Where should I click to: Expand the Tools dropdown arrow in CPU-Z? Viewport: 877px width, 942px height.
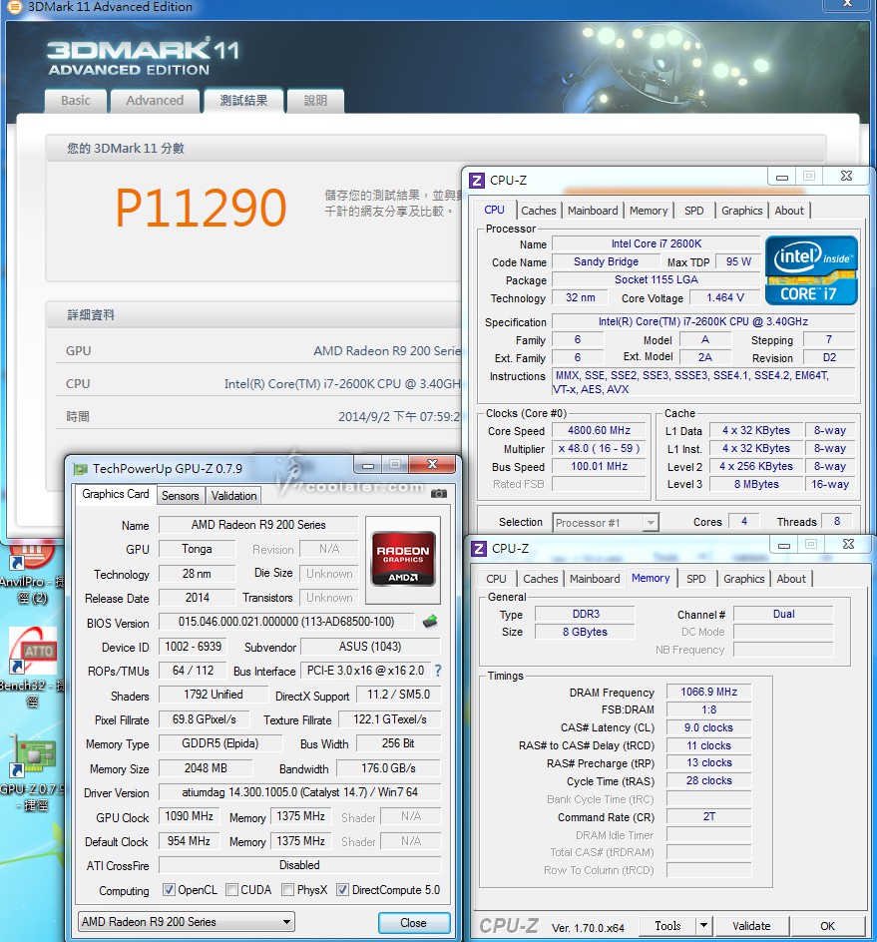(x=704, y=926)
